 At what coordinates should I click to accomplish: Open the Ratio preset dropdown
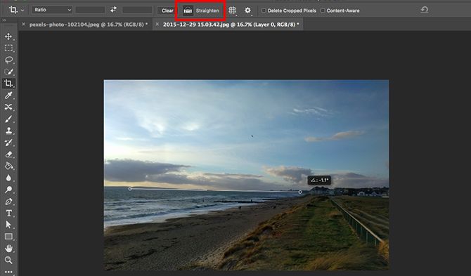click(x=52, y=10)
